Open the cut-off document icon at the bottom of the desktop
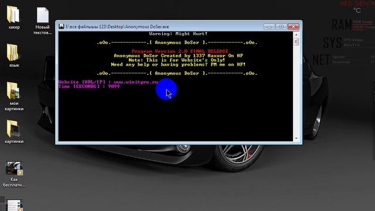This screenshot has width=375, height=211. click(x=14, y=205)
